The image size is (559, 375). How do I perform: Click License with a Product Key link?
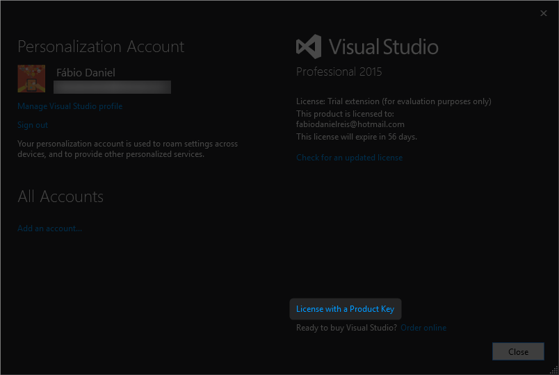click(345, 309)
